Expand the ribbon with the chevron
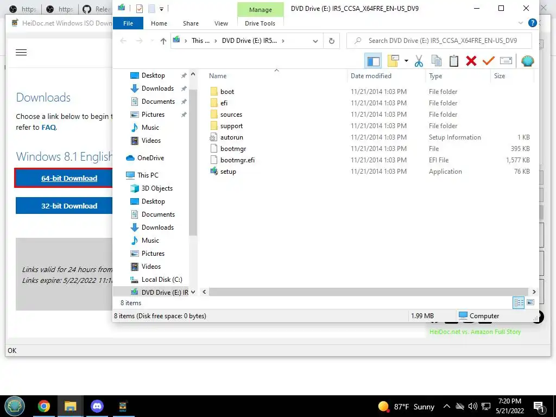This screenshot has height=417, width=556. tap(521, 23)
